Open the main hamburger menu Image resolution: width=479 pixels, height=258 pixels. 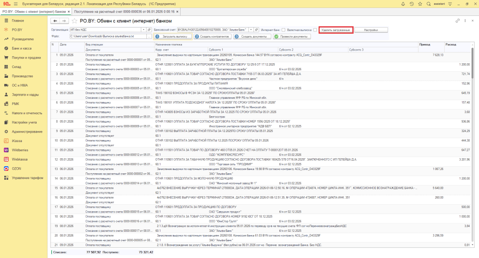(15, 4)
